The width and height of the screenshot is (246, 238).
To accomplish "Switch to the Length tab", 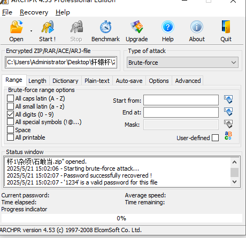I will coord(37,81).
